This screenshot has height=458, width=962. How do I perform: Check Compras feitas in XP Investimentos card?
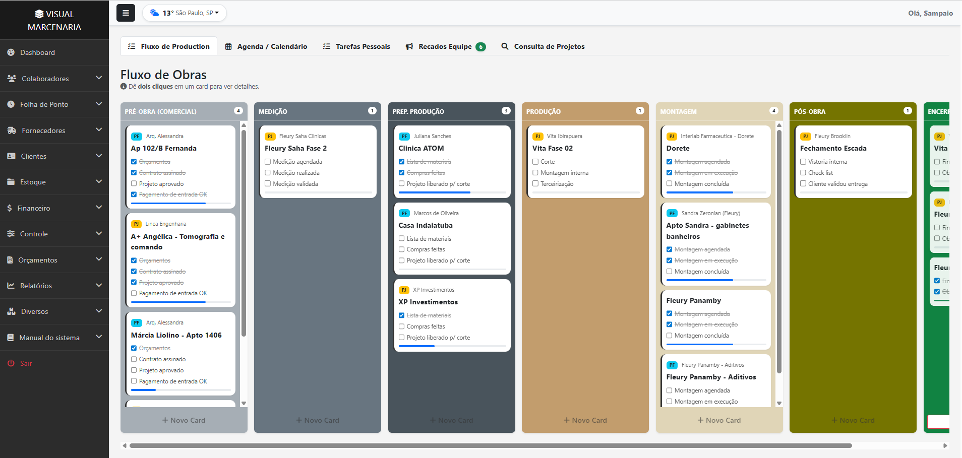[402, 326]
